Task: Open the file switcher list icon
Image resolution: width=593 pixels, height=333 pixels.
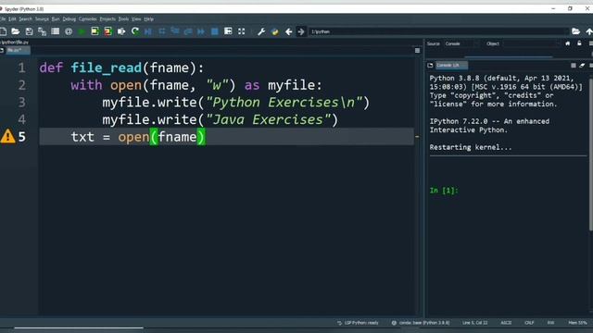Action: pos(56,31)
